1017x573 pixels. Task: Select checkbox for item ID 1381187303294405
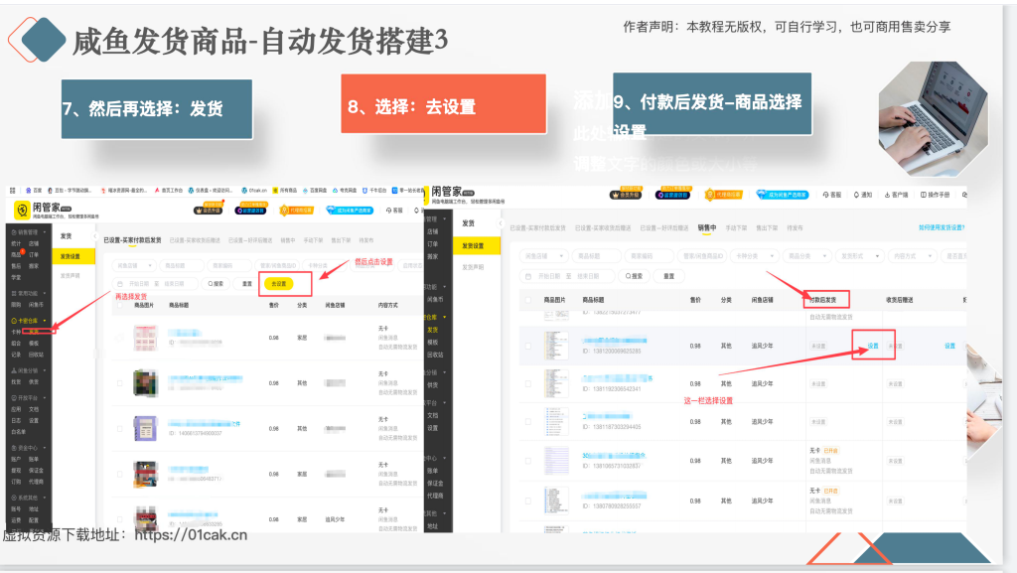pyautogui.click(x=528, y=422)
